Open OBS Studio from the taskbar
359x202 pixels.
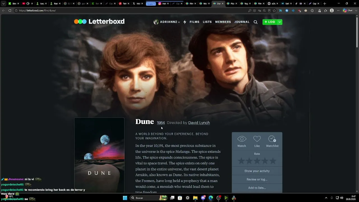[x=218, y=198]
